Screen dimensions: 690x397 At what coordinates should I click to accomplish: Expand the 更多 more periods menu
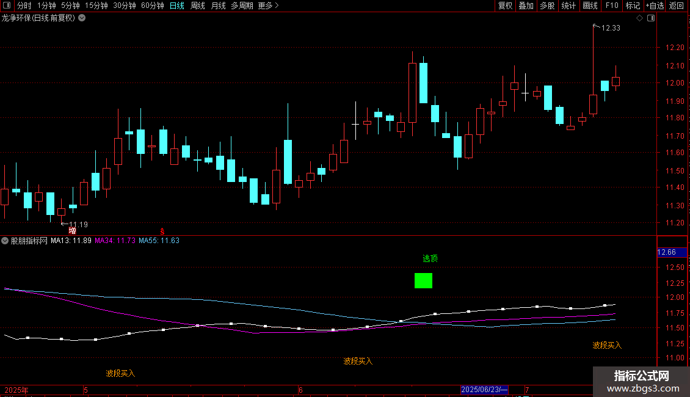coord(268,5)
